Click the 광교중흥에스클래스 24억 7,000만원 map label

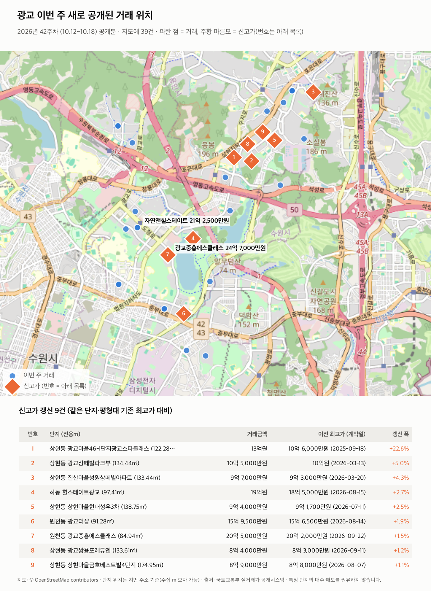[221, 248]
